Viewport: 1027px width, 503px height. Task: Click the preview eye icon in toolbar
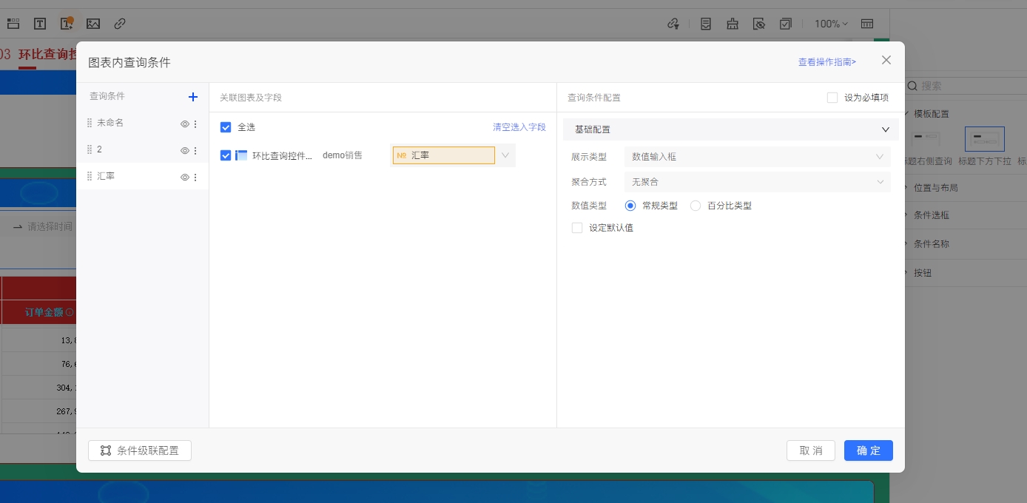[x=759, y=24]
